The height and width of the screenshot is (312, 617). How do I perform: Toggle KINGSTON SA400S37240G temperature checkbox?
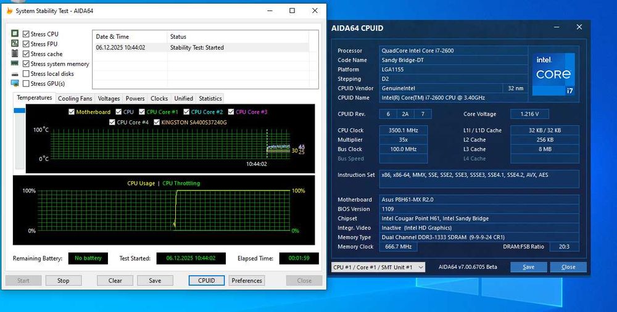click(x=157, y=122)
